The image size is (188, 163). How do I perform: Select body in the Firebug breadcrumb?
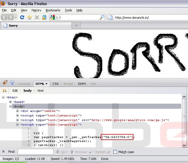[x=28, y=91]
